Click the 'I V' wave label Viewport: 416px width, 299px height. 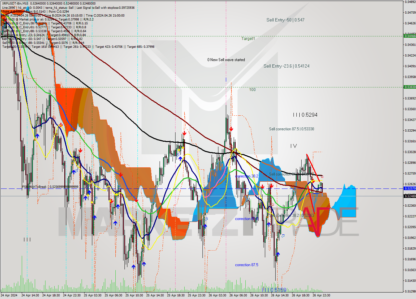293,146
